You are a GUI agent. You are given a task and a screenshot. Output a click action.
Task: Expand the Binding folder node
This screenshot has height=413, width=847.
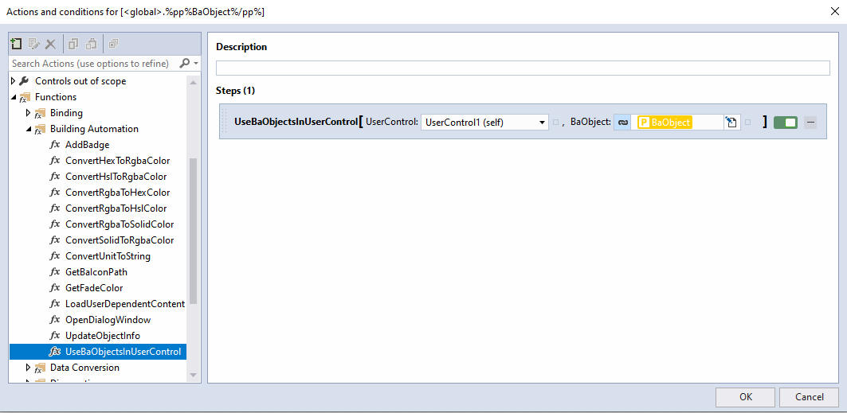coord(29,113)
